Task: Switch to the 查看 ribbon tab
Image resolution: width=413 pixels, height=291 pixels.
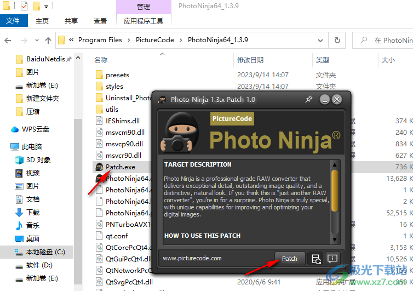Action: (100, 21)
